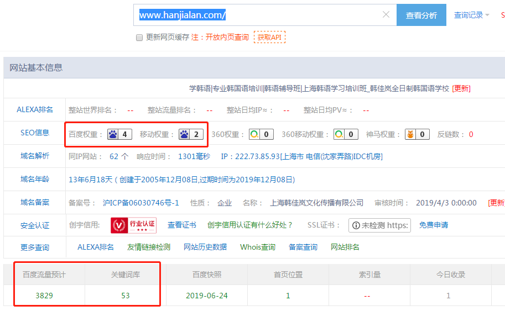This screenshot has height=311, width=505.
Task: Click the 免费申请 SSL link
Action: pyautogui.click(x=434, y=225)
